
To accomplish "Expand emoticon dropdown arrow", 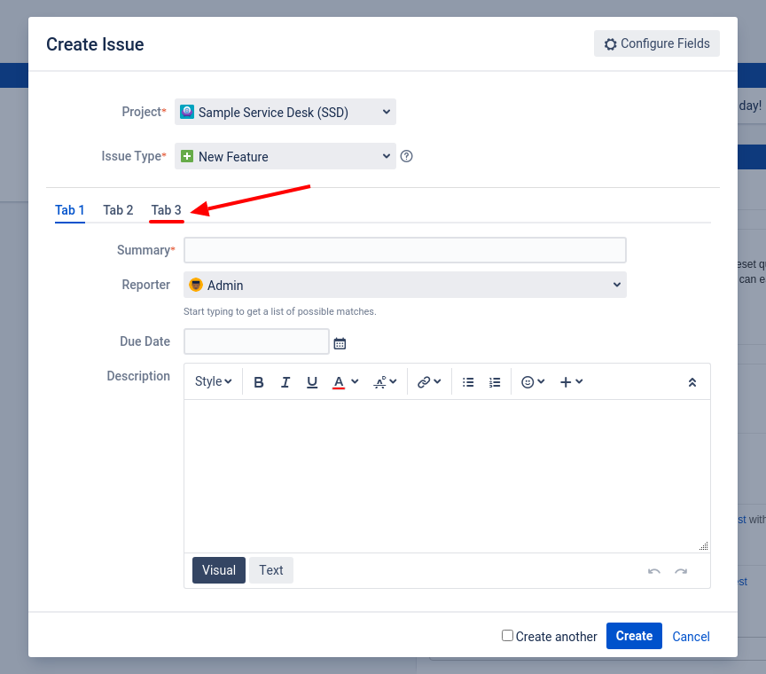I will point(541,381).
